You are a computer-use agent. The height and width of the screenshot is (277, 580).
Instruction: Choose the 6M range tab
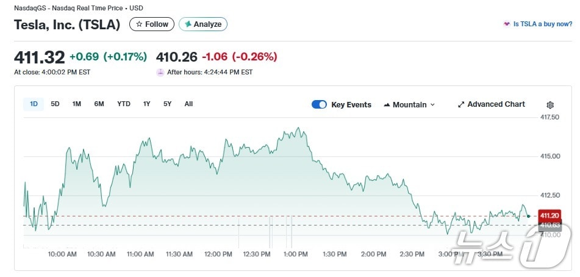click(99, 104)
